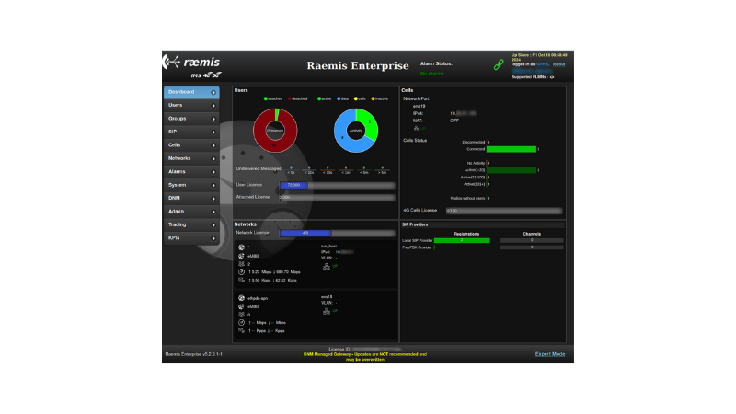Click packets icon in ens18 network card
This screenshot has width=736, height=414.
click(x=241, y=330)
